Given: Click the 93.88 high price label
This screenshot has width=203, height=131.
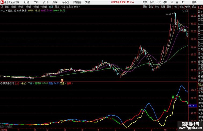Looking at the screenshot, I should [169, 14].
